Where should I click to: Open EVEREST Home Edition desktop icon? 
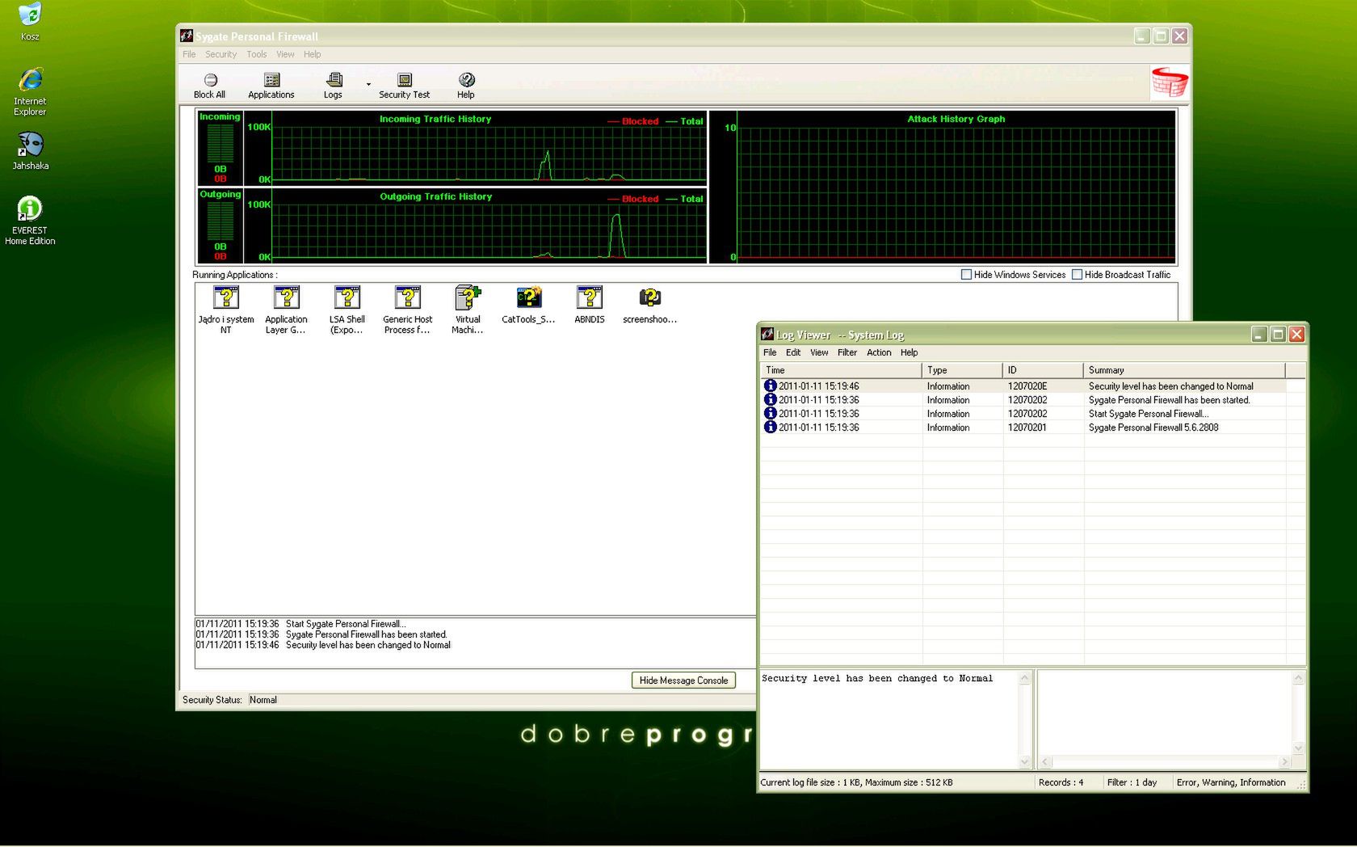point(30,220)
